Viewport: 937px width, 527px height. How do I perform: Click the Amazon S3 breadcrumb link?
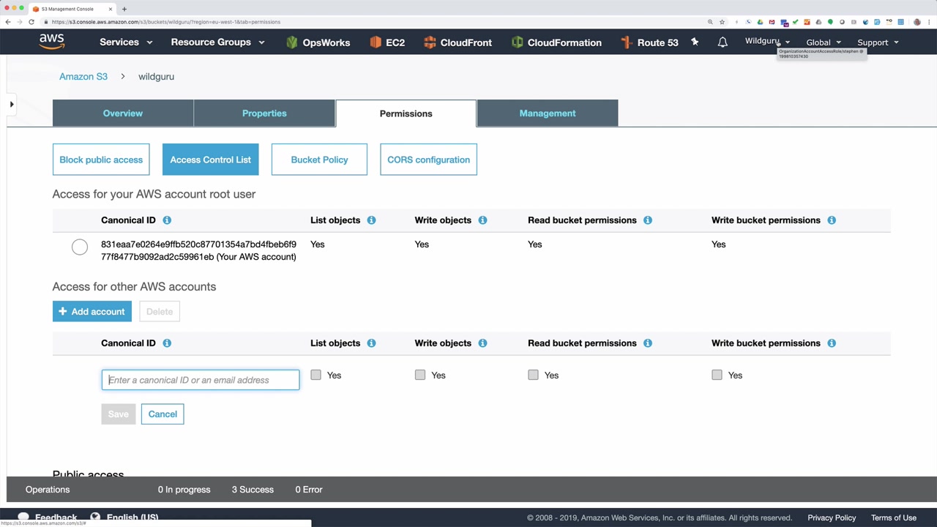[x=83, y=76]
